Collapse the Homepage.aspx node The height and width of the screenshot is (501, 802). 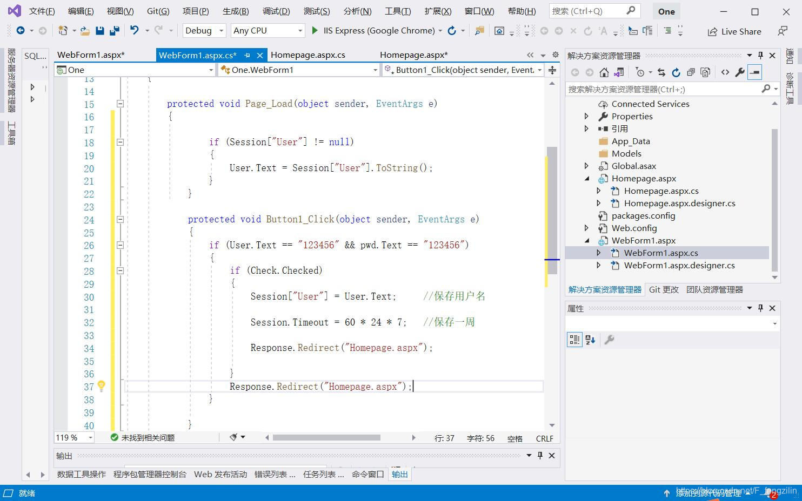[586, 178]
